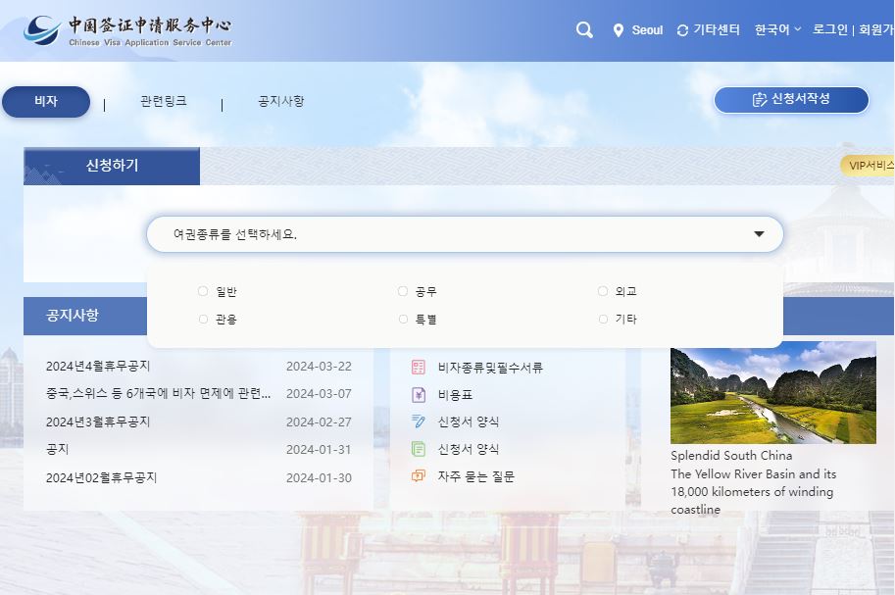Image resolution: width=895 pixels, height=595 pixels.
Task: Open the 2024년02월휴무공지 notice
Action: click(x=101, y=477)
